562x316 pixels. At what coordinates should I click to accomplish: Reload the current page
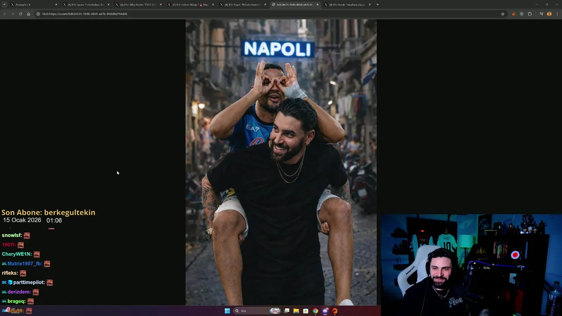[x=20, y=14]
